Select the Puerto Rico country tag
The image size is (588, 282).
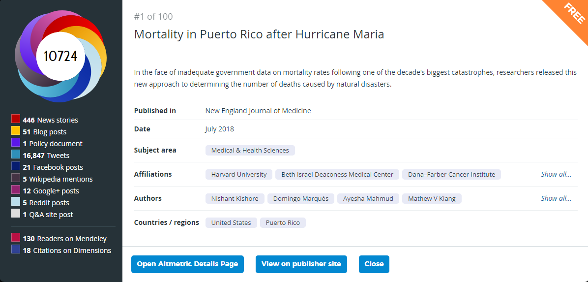tap(283, 222)
